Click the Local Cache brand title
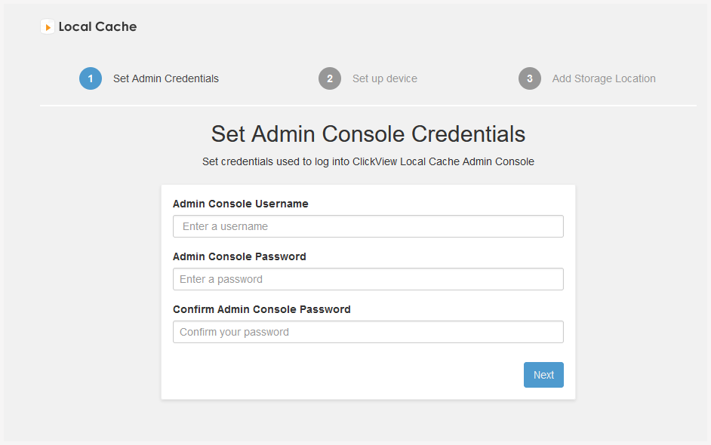The image size is (711, 445). coord(97,26)
